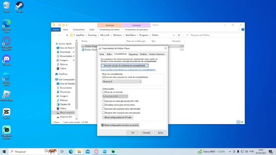Check disable fullscreen optimizations option
Image resolution: width=276 pixels, height=155 pixels.
103,105
